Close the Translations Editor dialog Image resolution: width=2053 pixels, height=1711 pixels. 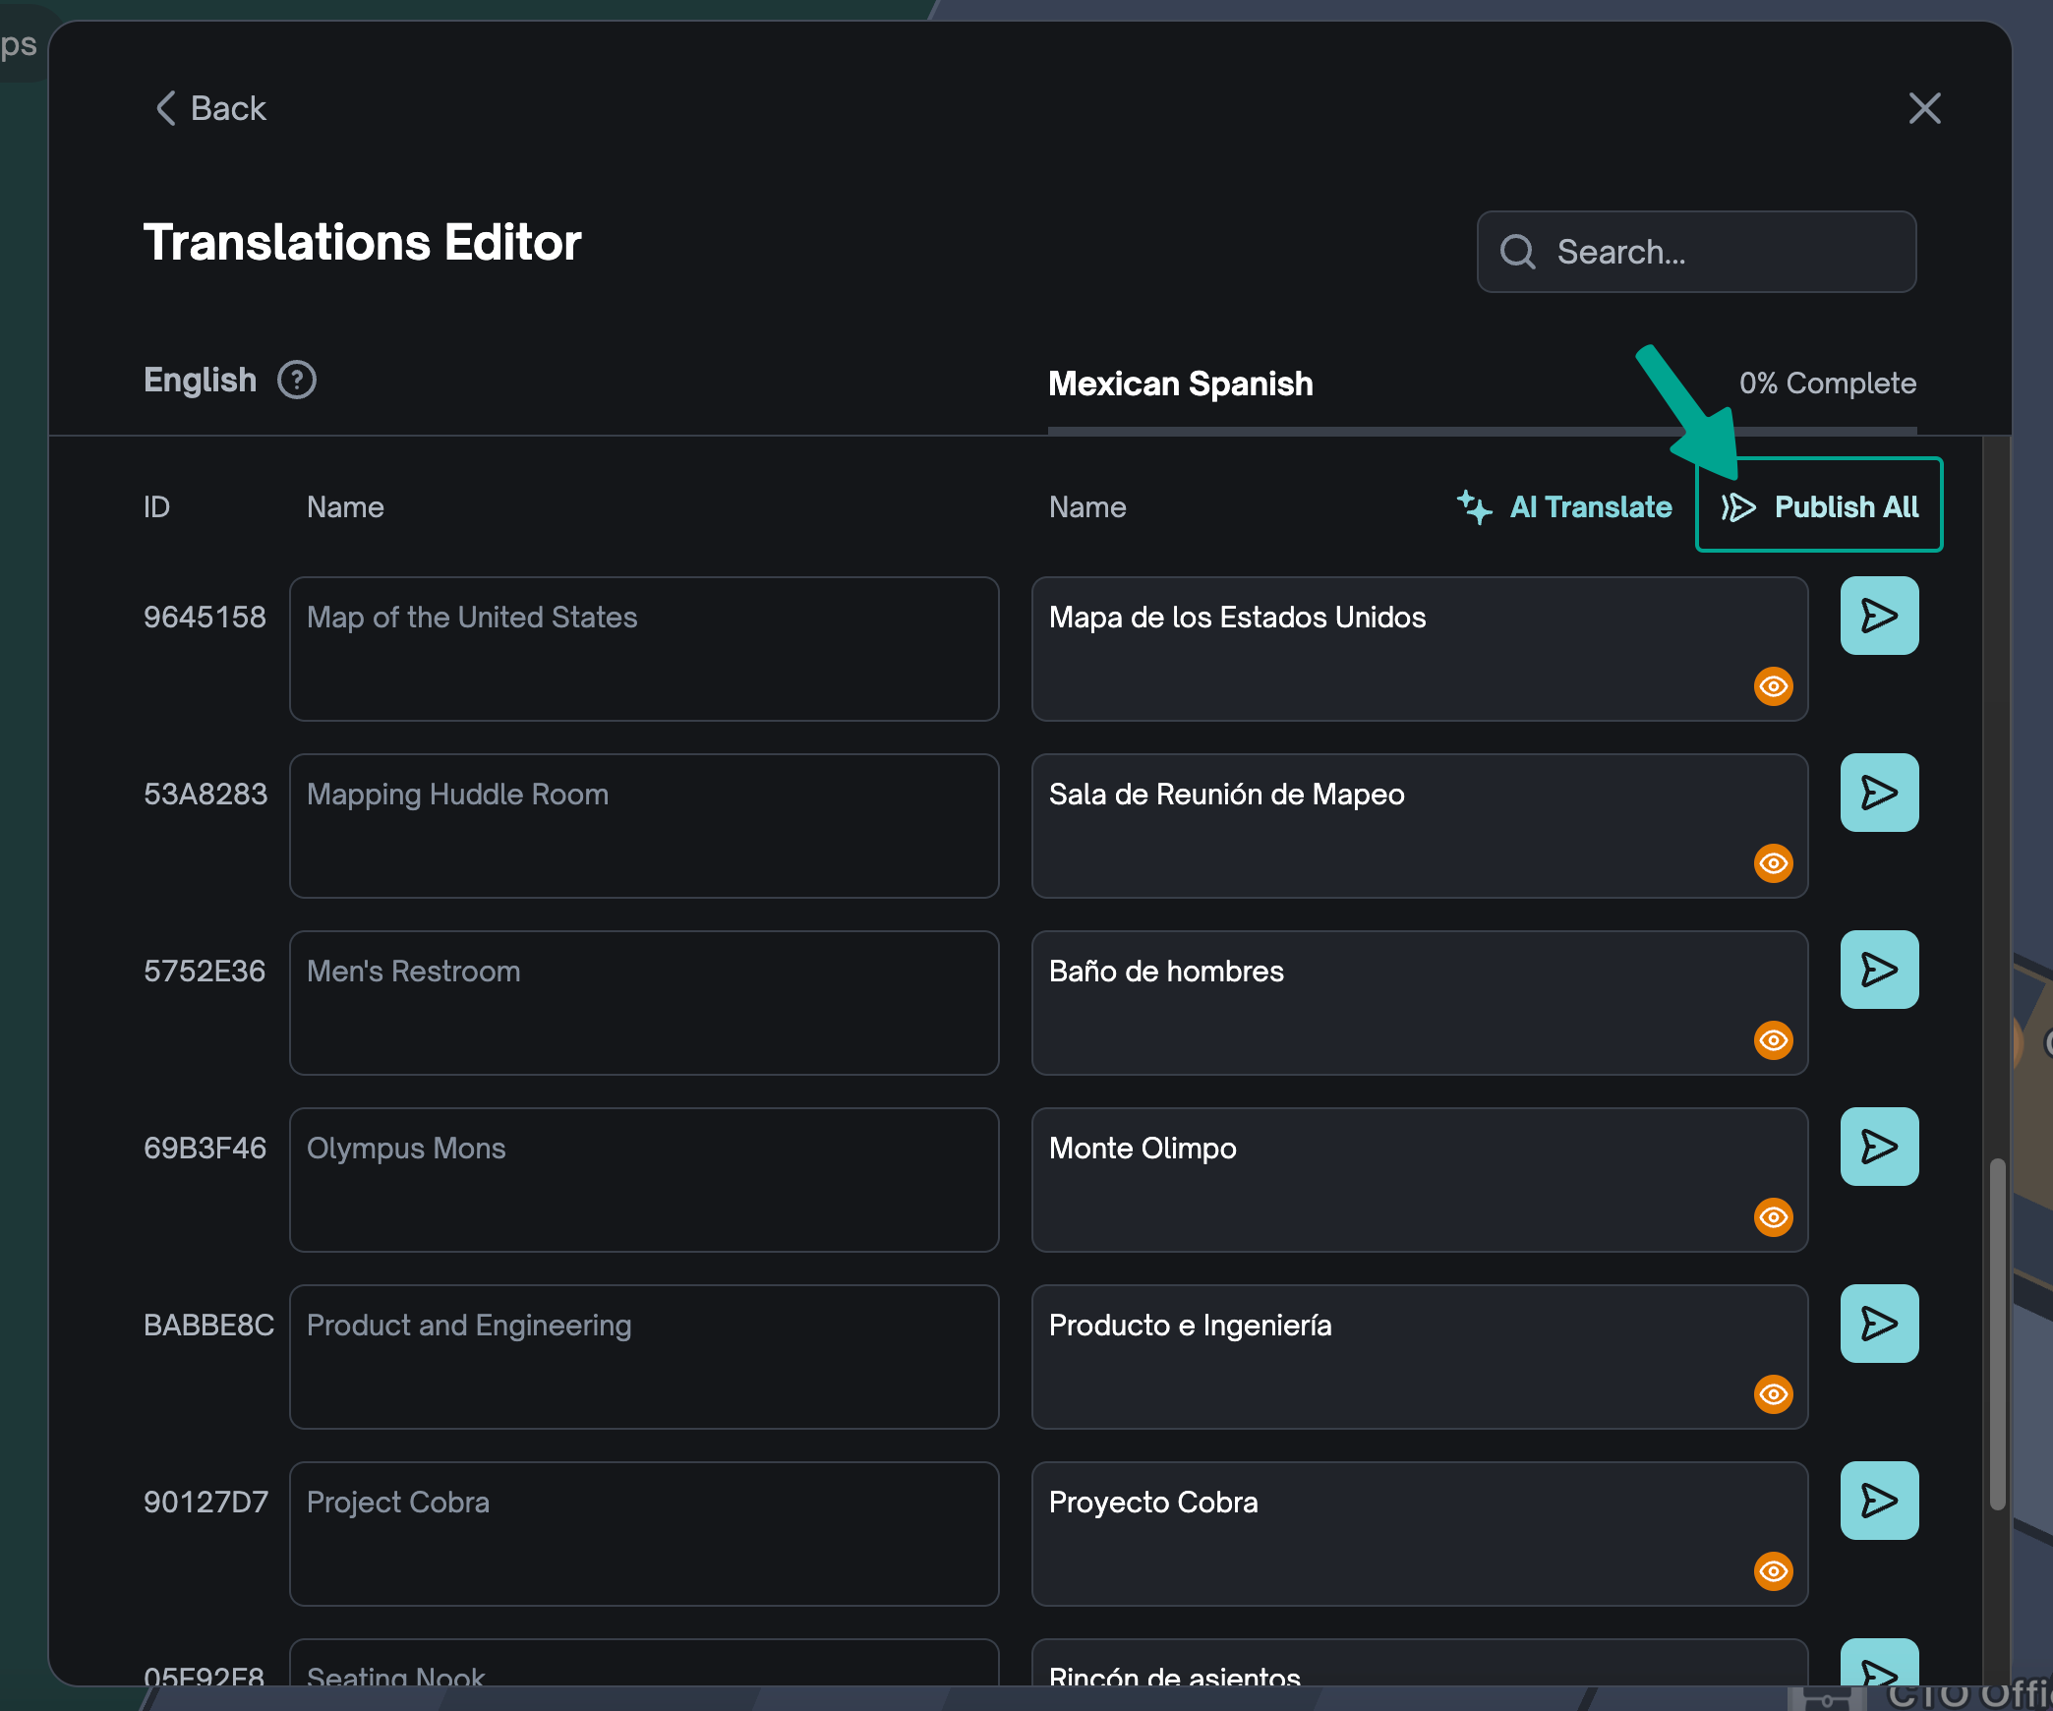tap(1924, 108)
